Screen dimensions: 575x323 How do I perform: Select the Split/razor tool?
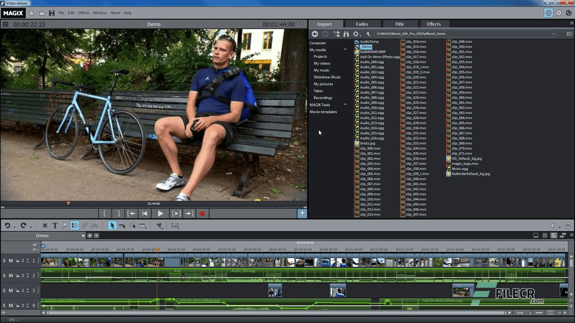click(159, 226)
